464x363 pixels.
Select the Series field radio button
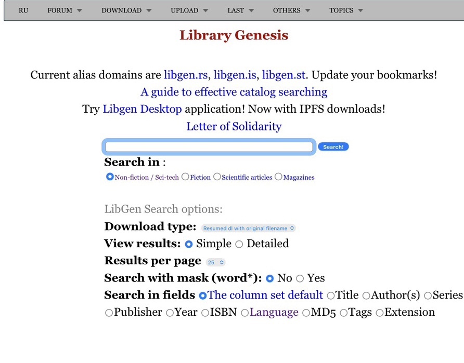428,295
